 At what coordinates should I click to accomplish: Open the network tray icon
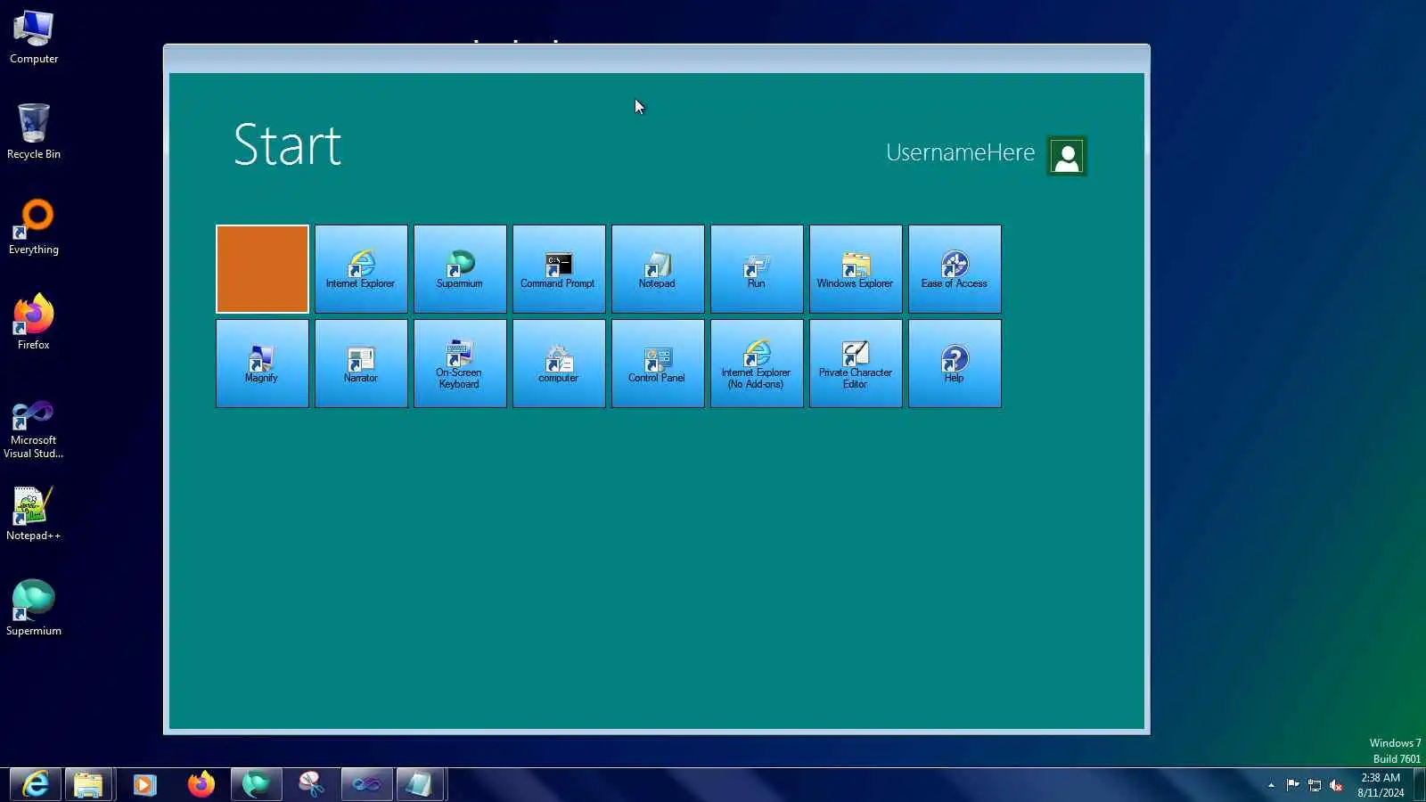pyautogui.click(x=1315, y=785)
